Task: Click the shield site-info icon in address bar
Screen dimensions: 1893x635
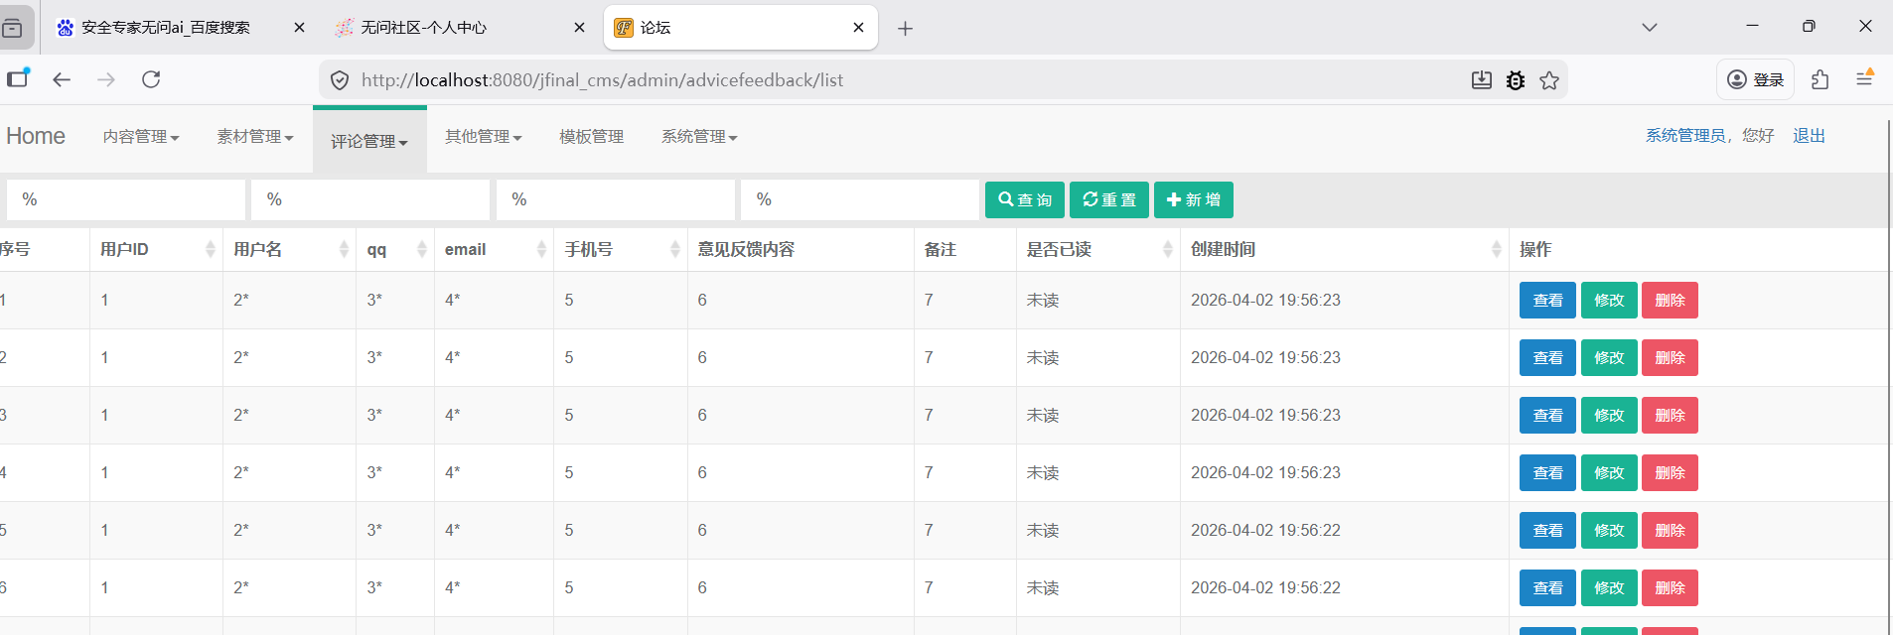Action: [340, 80]
